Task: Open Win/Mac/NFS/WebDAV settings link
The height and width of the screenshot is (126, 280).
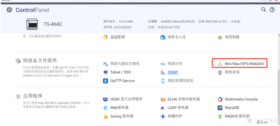Action: point(244,64)
